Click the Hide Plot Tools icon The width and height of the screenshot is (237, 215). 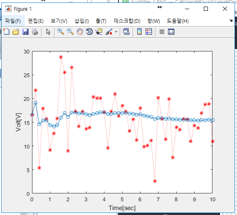(162, 32)
